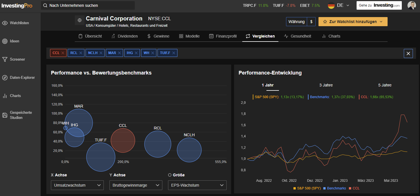Image resolution: width=420 pixels, height=196 pixels.
Task: Click the NCLH bubble in scatter chart
Action: [189, 150]
